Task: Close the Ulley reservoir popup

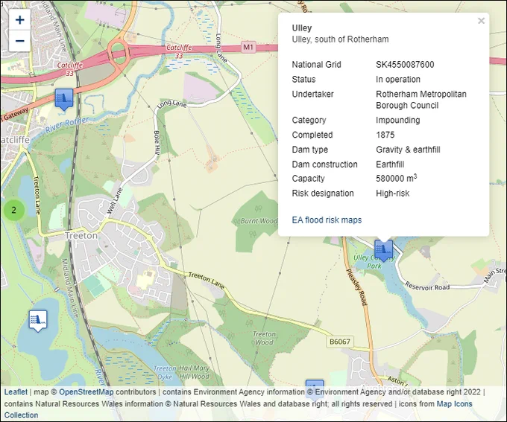Action: [x=481, y=21]
